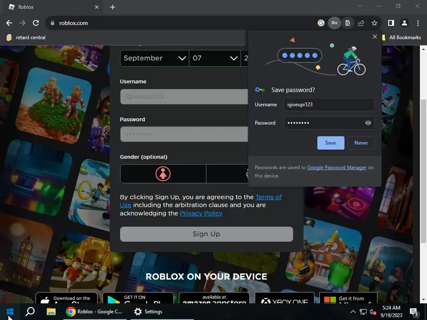Click the Download on the App Store badge
Viewport: 427px width, 320px height.
coord(66,298)
